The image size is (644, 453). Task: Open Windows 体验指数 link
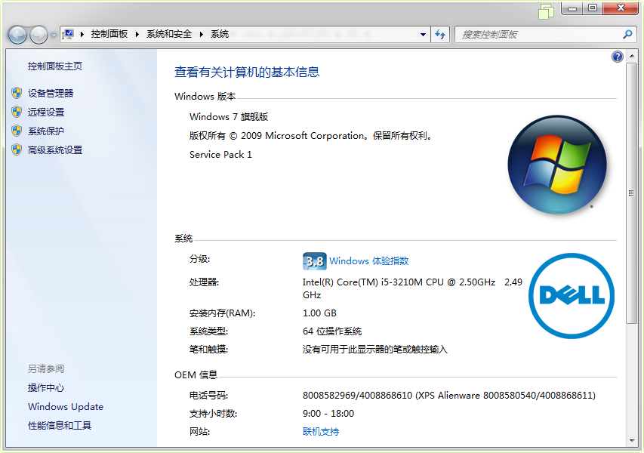[369, 261]
